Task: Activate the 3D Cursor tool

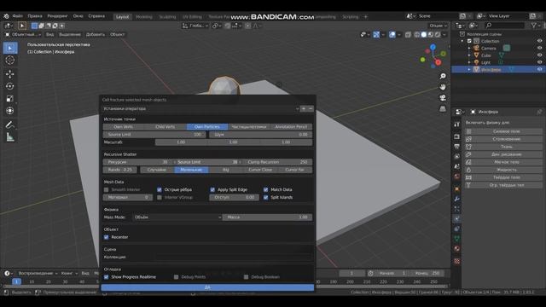Action: [x=10, y=61]
